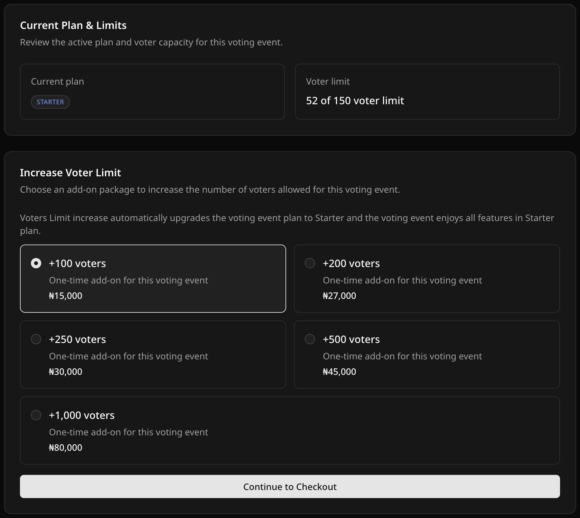
Task: Click "52 of 150 voter limit" text
Action: point(355,101)
